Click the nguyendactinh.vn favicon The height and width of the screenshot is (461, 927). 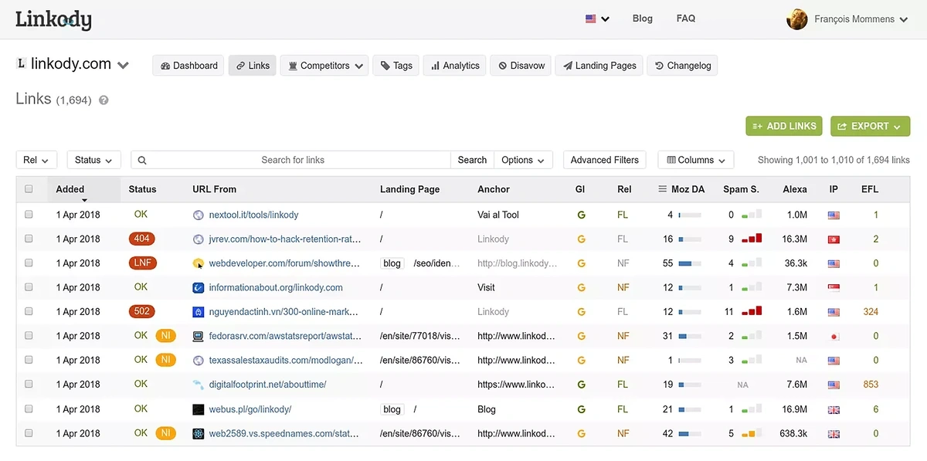coord(199,312)
